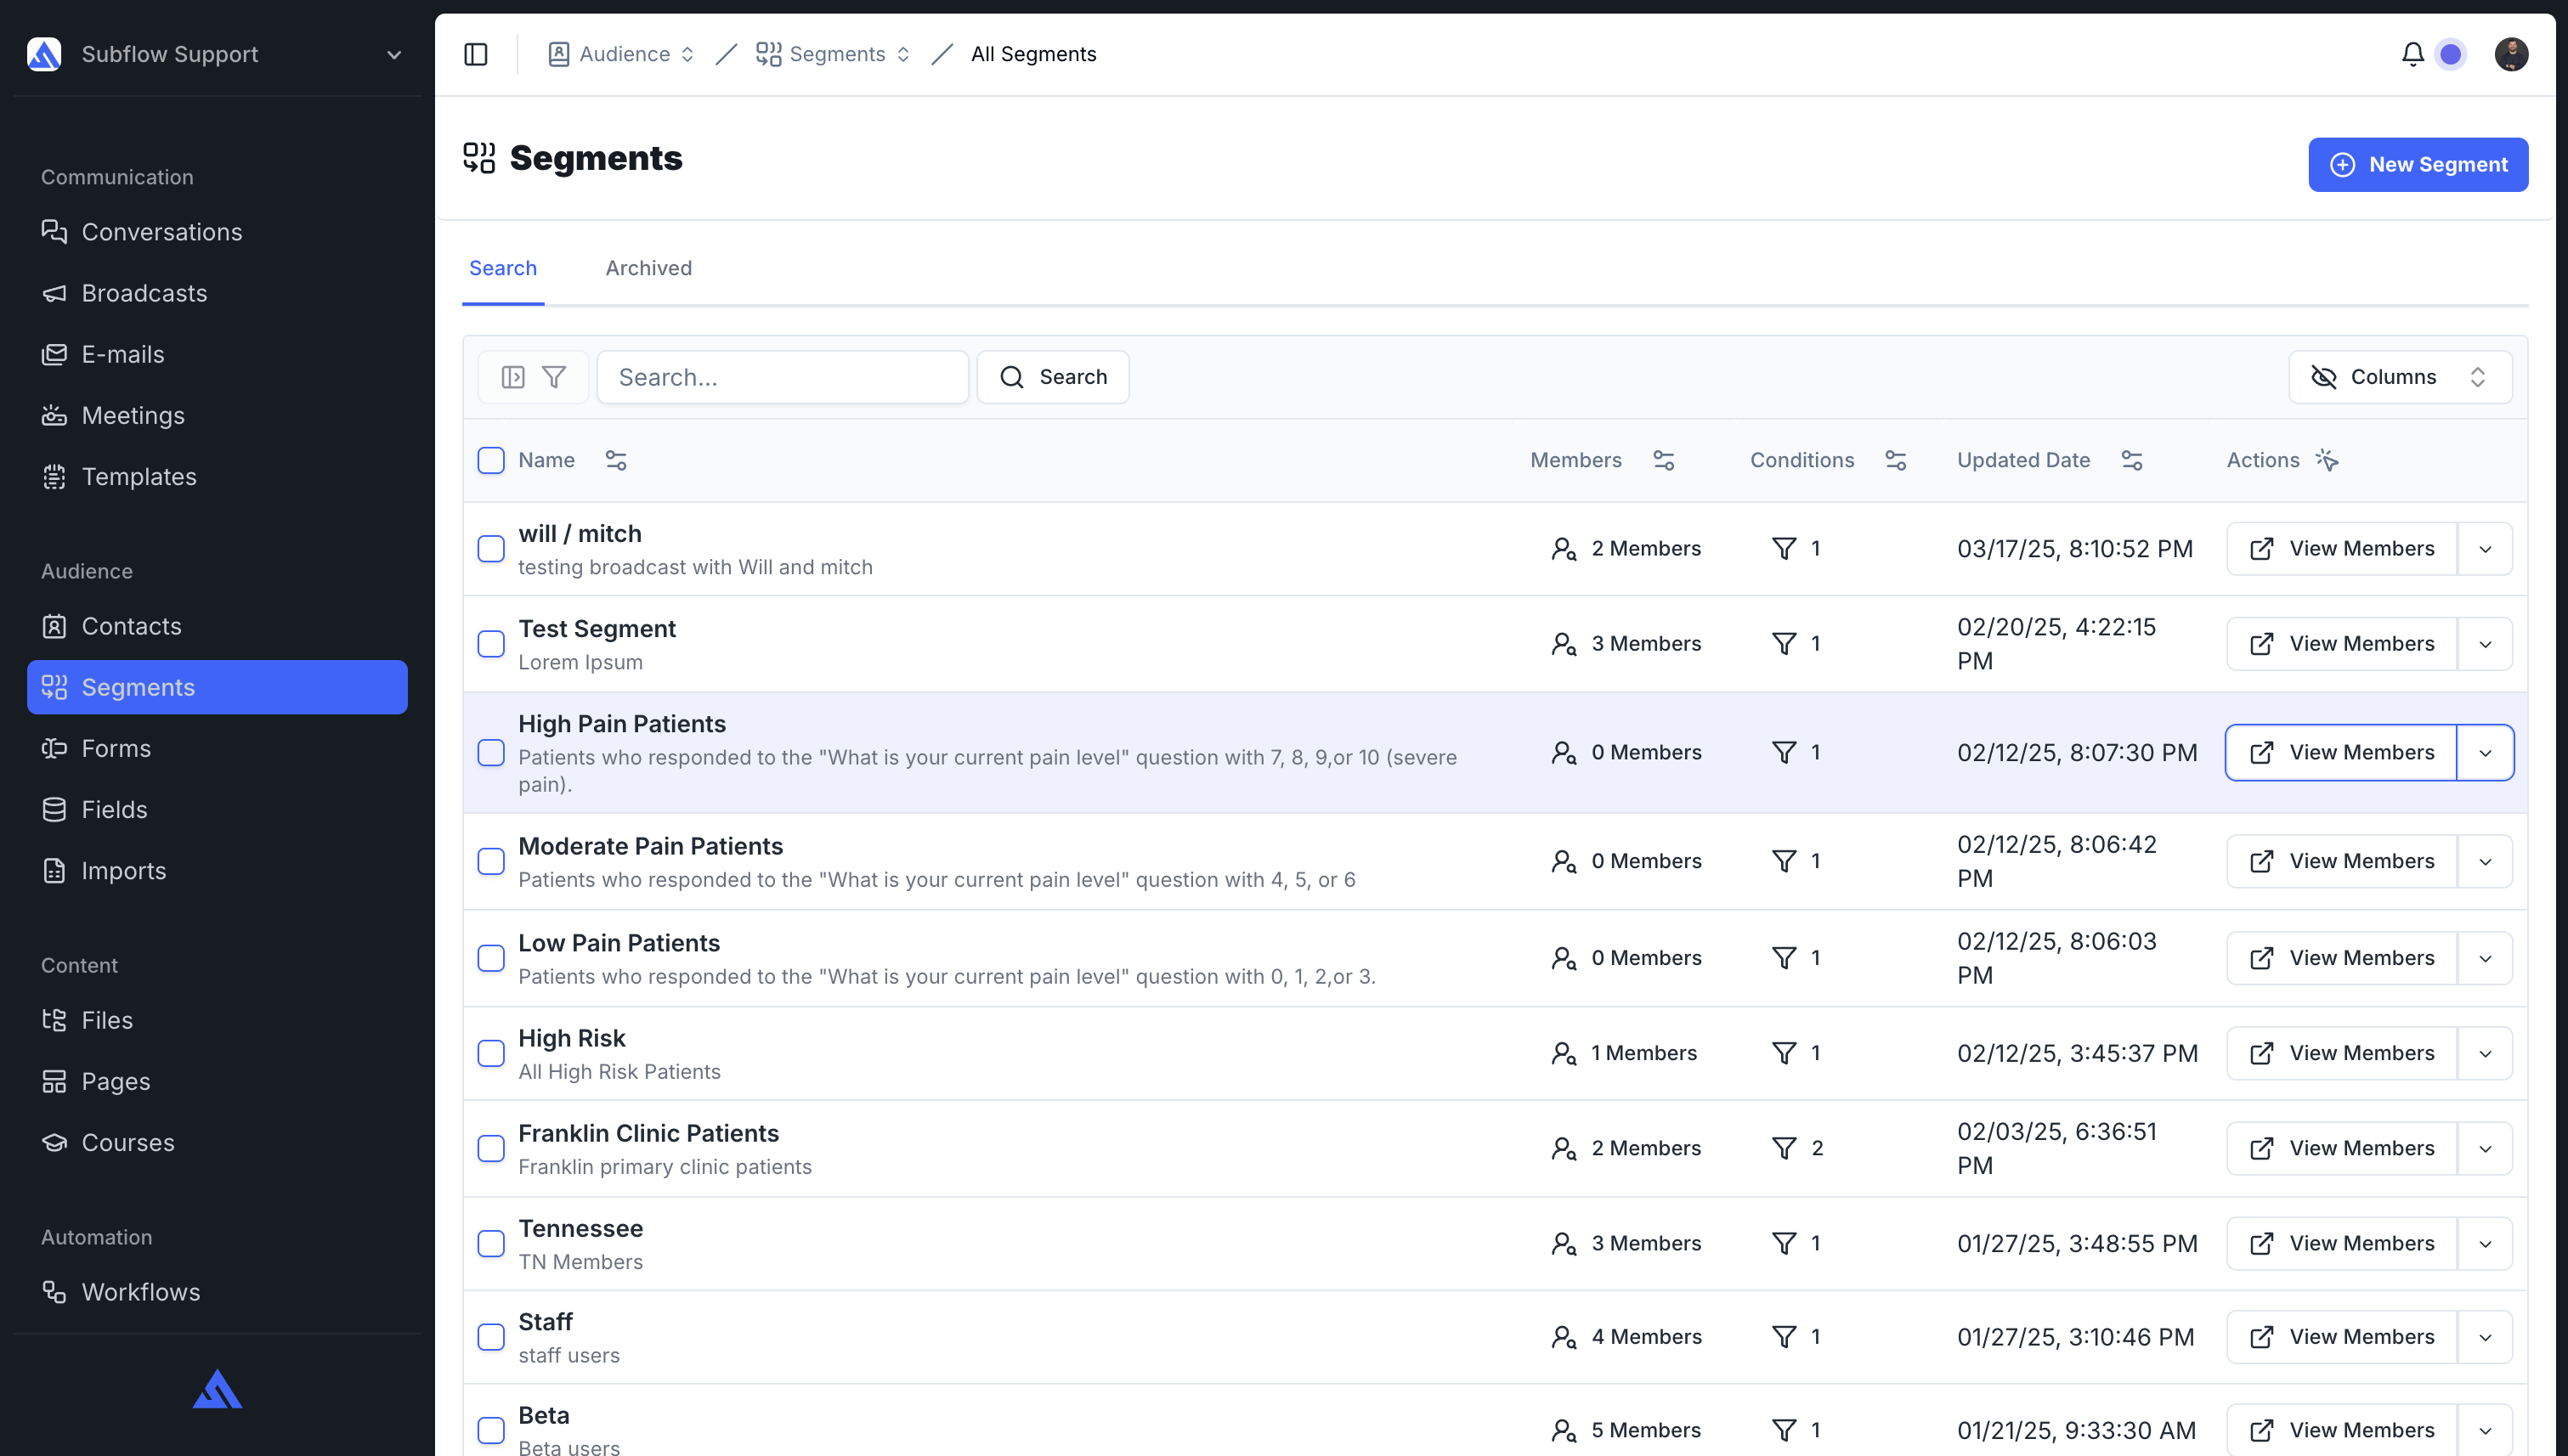Click the Segments page heading icon

coord(479,158)
